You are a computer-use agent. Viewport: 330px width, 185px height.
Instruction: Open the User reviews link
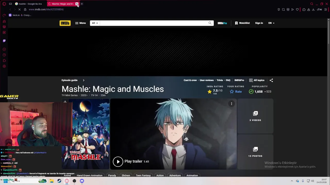tap(207, 80)
